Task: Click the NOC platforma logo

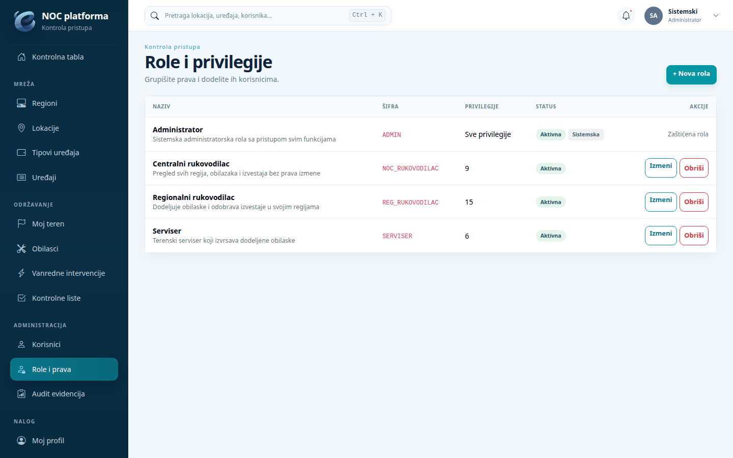Action: [x=24, y=21]
